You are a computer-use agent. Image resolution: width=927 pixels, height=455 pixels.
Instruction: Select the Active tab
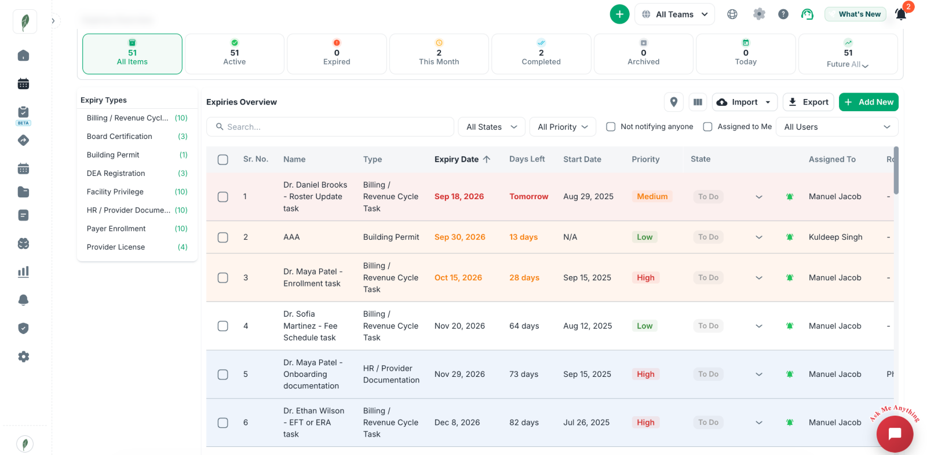(x=235, y=54)
